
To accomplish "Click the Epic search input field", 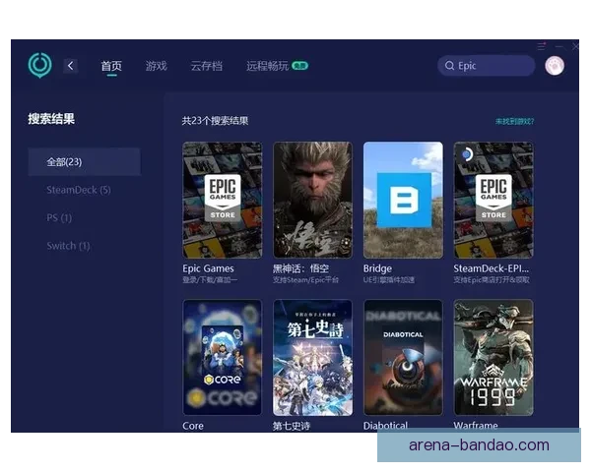I will tap(487, 66).
